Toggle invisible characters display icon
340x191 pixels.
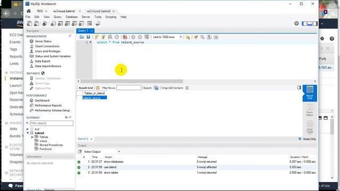[x=209, y=37]
